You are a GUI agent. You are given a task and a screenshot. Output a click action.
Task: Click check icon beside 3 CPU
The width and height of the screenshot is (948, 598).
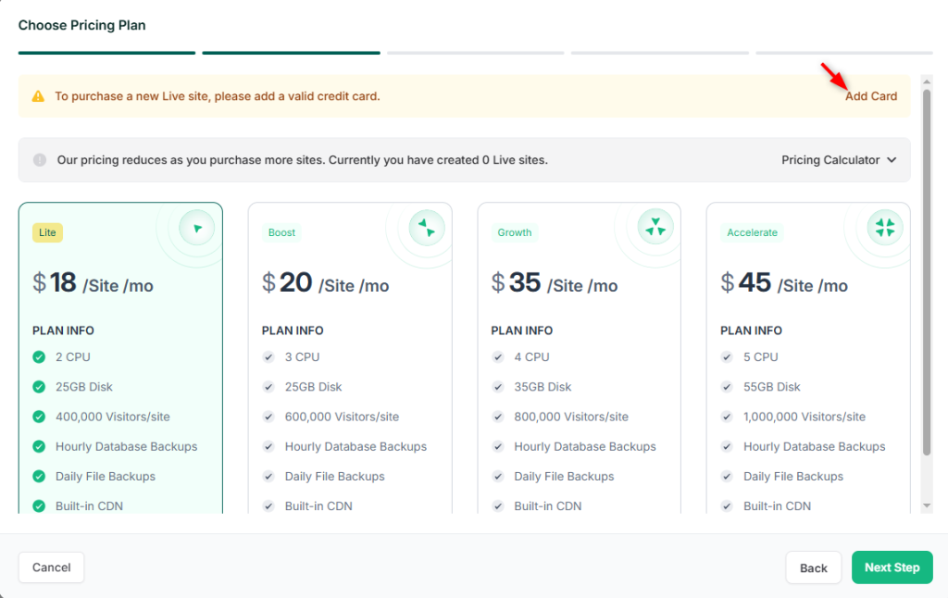(x=268, y=356)
